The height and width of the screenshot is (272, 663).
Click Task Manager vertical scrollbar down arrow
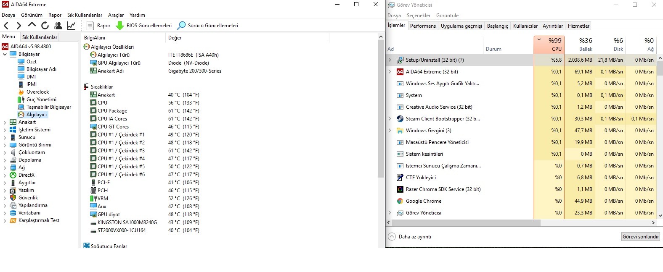click(x=660, y=216)
